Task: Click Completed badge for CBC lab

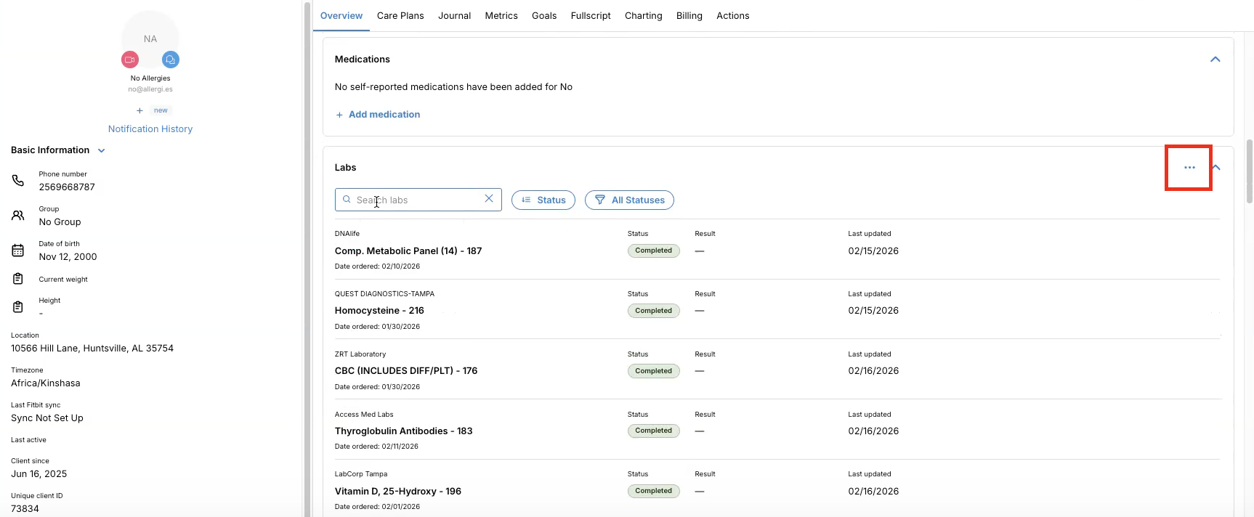Action: (x=654, y=371)
